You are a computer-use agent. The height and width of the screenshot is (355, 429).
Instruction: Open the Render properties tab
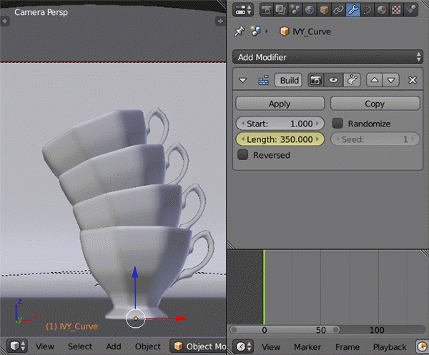pos(267,9)
